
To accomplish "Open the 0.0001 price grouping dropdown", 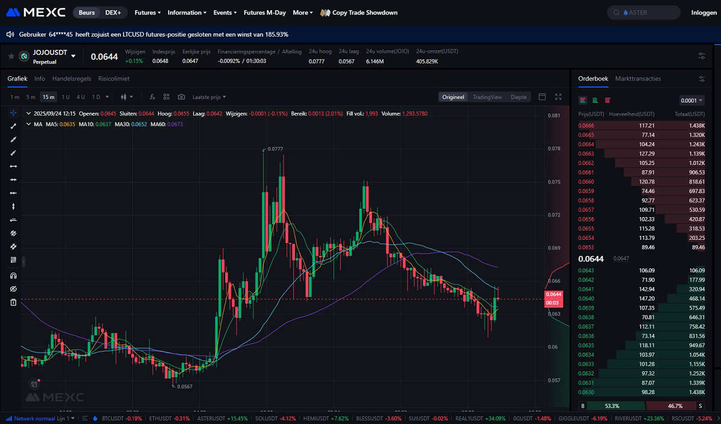I will (692, 101).
